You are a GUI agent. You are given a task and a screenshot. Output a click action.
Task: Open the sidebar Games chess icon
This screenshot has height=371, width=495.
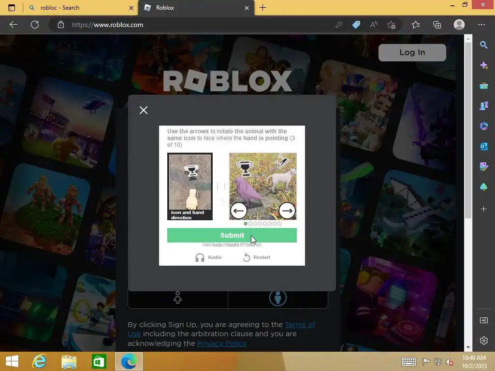(483, 106)
